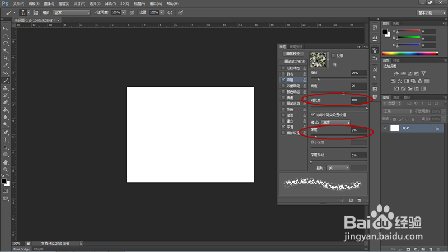The width and height of the screenshot is (448, 252).
Task: Select the Paint Bucket tool
Action: click(x=6, y=110)
